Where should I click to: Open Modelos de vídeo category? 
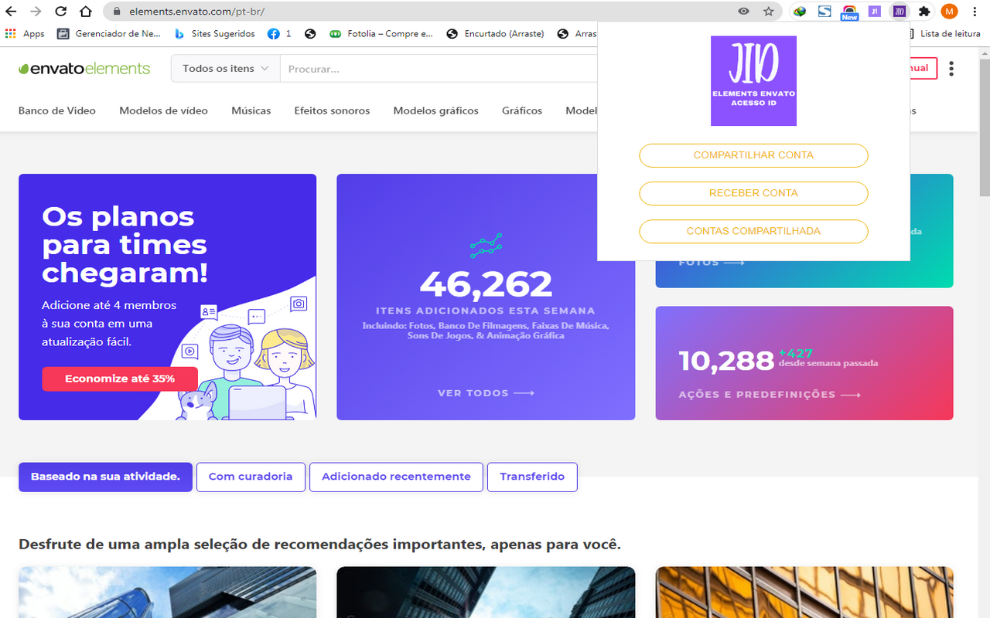click(x=163, y=110)
